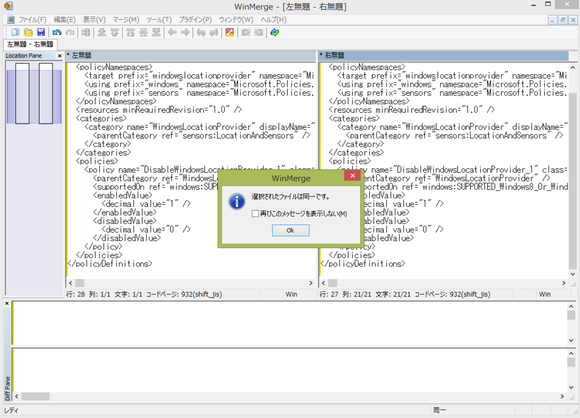The width and height of the screenshot is (580, 418).
Task: Click the Copy to Left icon
Action: click(x=185, y=32)
